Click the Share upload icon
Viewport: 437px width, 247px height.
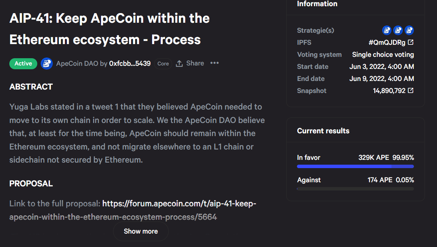click(x=179, y=63)
